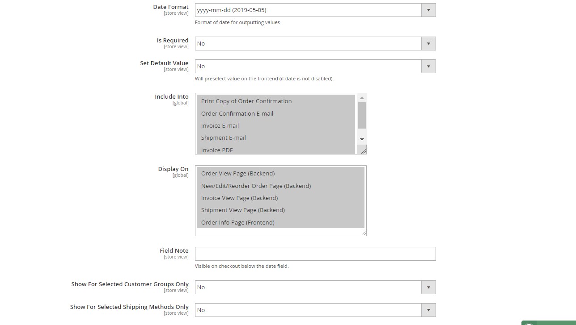Click the Include Into list scrollbar thumb
Image resolution: width=576 pixels, height=325 pixels.
click(362, 115)
